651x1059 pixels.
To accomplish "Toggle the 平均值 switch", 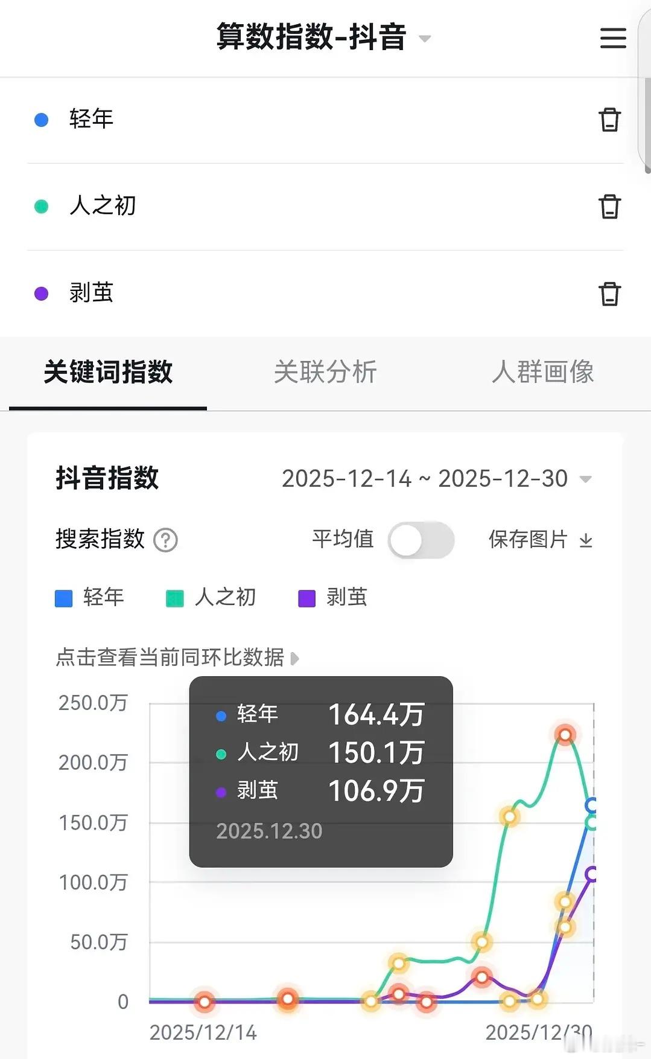I will click(x=421, y=540).
